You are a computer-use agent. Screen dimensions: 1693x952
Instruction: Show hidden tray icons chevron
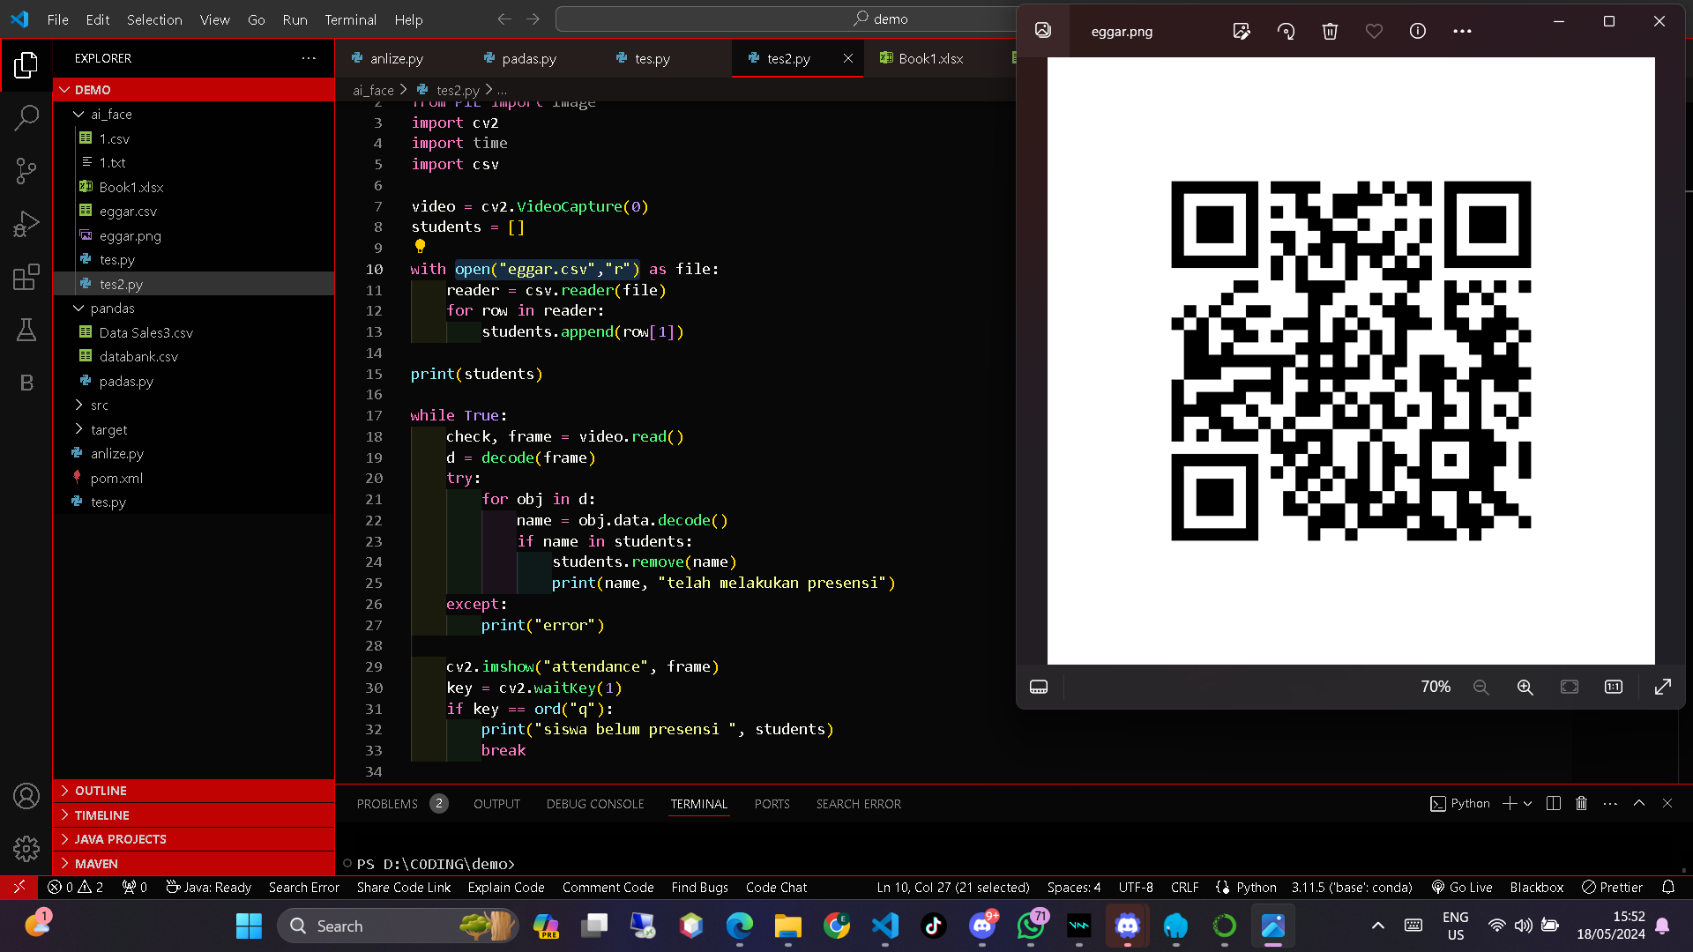point(1378,926)
